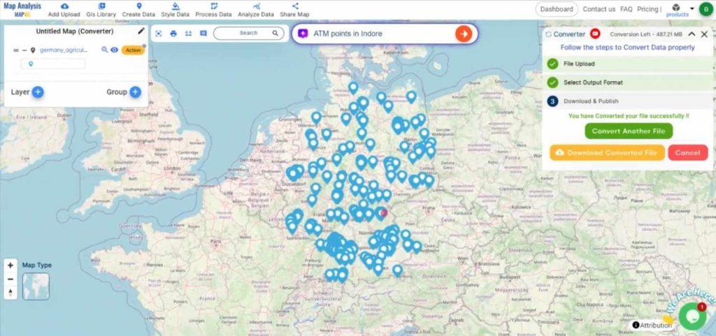Open the Add Upload tool
This screenshot has height=336, width=716.
coord(64,10)
